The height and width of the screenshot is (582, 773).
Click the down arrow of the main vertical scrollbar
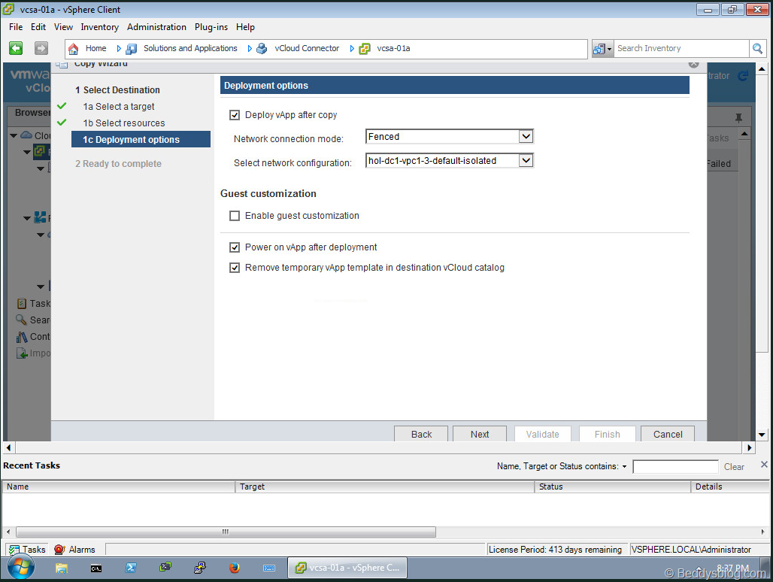coord(762,435)
